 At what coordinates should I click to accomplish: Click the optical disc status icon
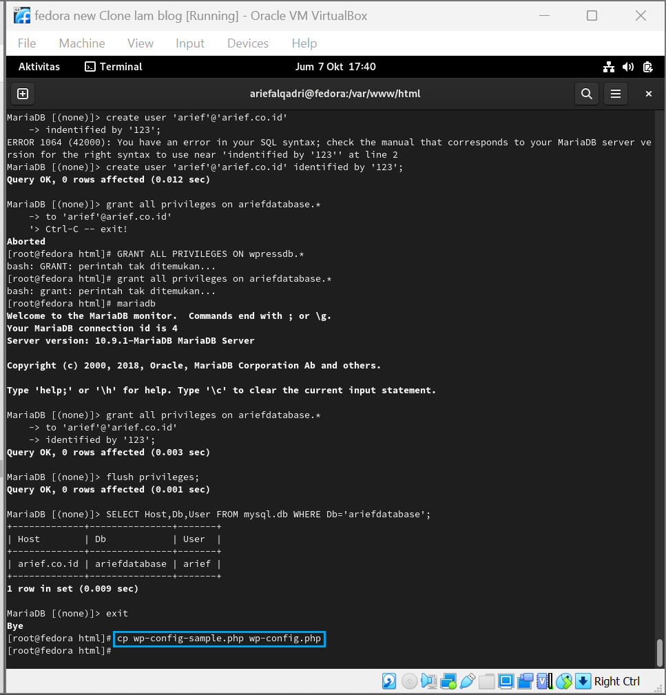click(x=409, y=681)
